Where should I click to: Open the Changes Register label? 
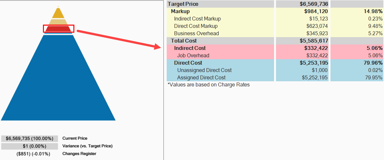[79, 154]
